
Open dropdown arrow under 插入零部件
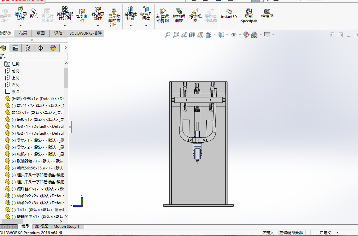(x=21, y=26)
